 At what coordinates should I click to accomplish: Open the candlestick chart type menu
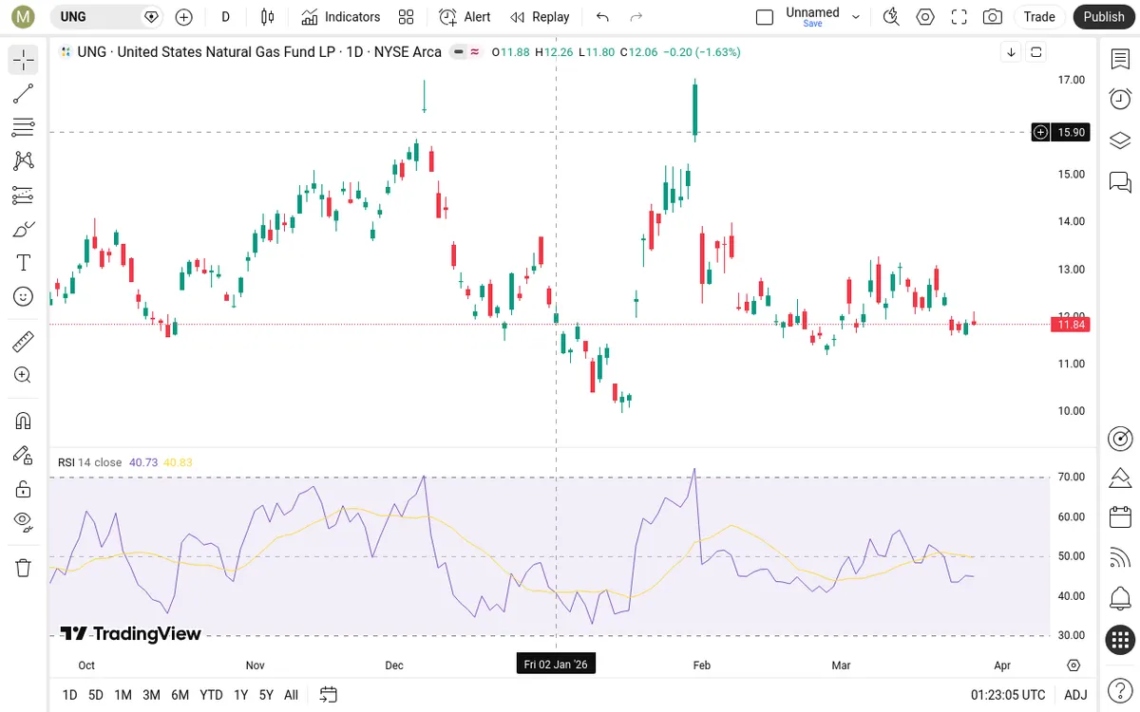click(x=267, y=17)
